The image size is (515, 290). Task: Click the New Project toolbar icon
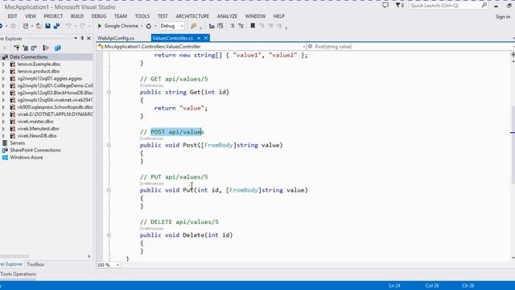coord(25,26)
